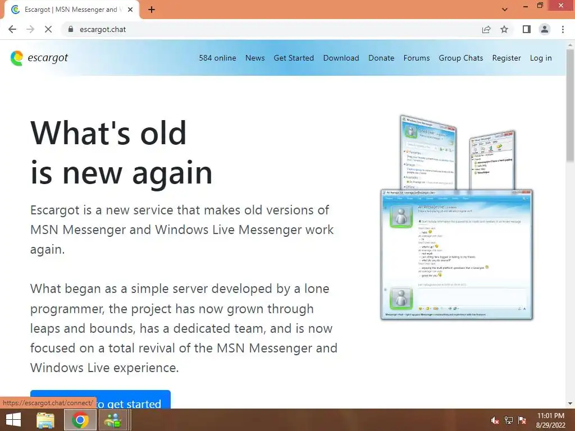The image size is (575, 431).
Task: Open the 584 online link
Action: [x=217, y=58]
